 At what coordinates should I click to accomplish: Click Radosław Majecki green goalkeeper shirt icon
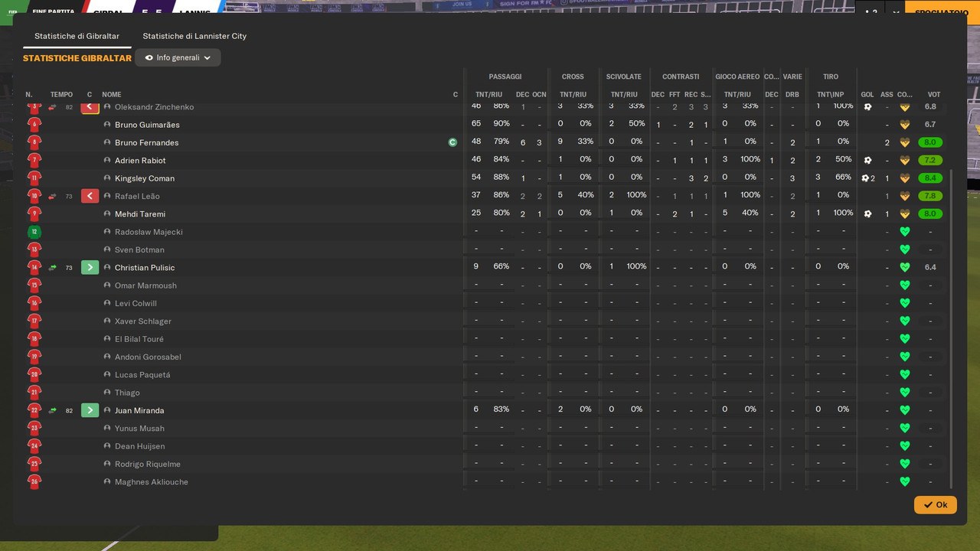point(34,232)
